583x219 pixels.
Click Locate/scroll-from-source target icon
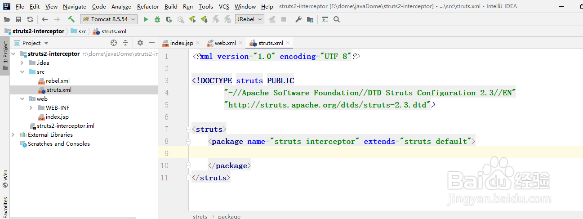114,43
